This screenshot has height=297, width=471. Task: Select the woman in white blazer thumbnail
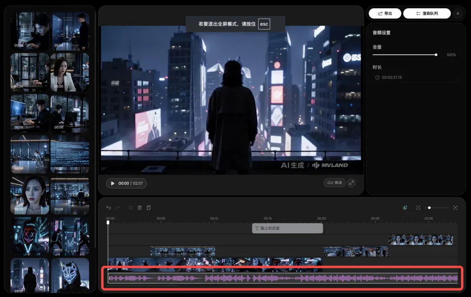(70, 72)
